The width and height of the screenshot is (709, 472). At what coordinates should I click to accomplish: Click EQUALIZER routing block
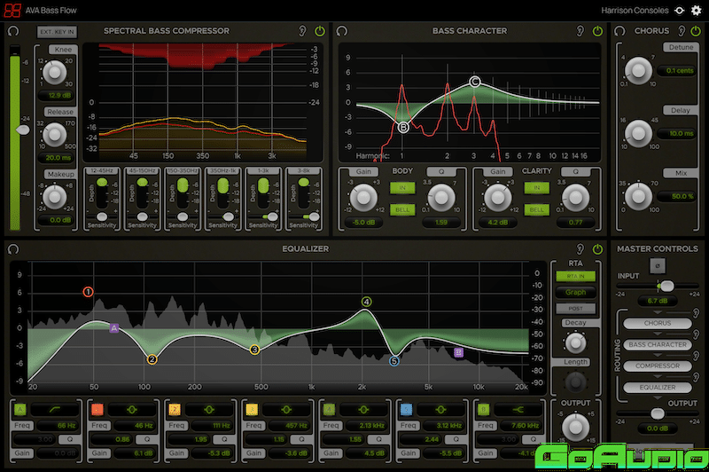pos(658,388)
